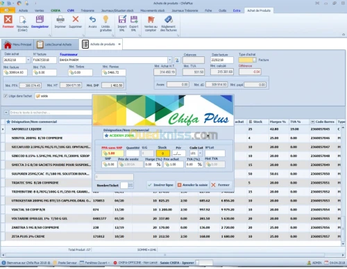Delete using the Supprimer icon
The width and height of the screenshot is (347, 269).
(76, 22)
